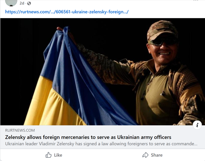Click the article description snippet text
This screenshot has width=205, height=161.
point(101,144)
